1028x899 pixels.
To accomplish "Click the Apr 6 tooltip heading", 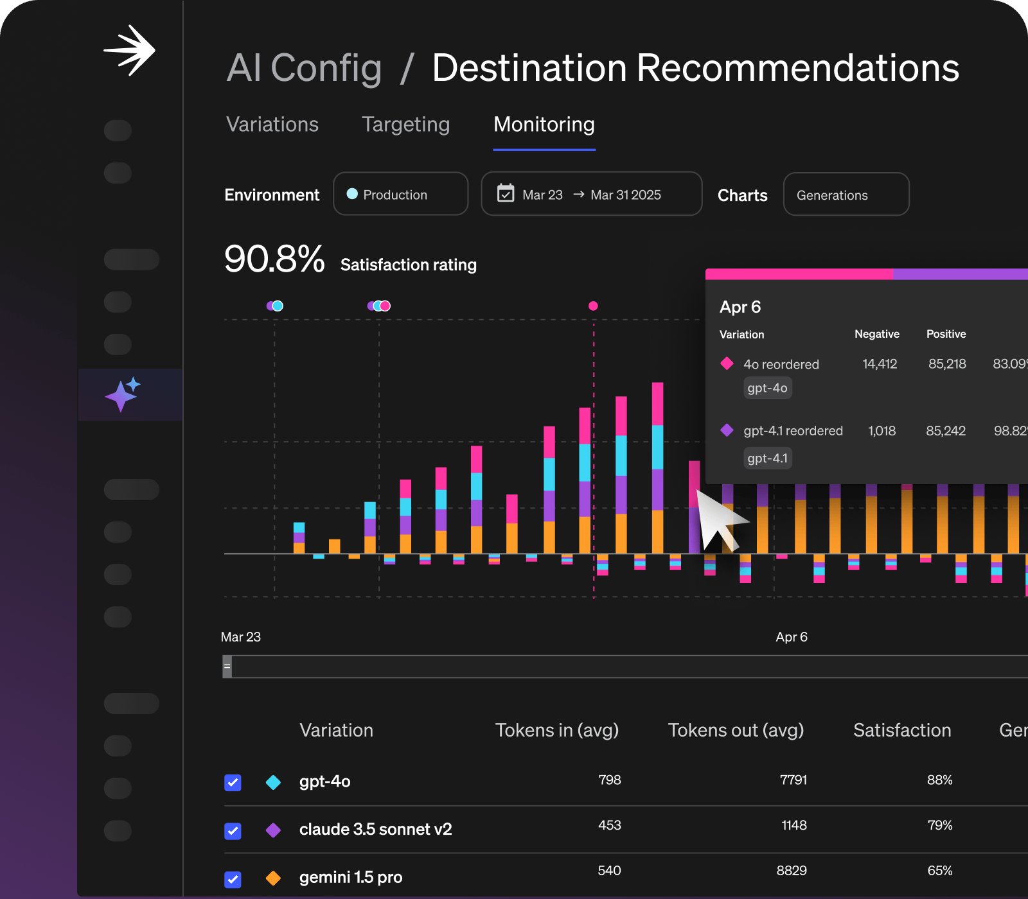I will coord(740,307).
